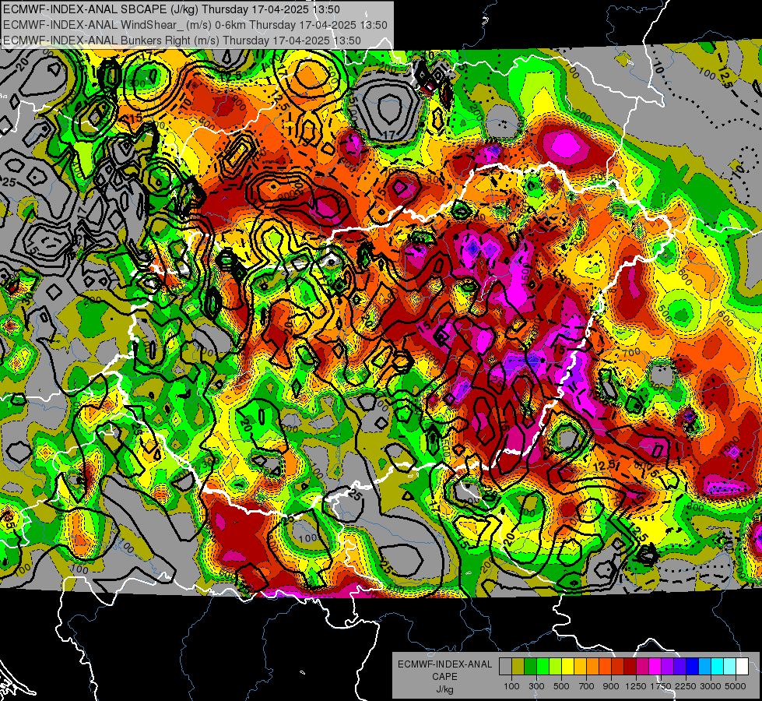Viewport: 762px width, 701px height.
Task: Select the pink-magenta swatch right of 1250
Action: (x=642, y=666)
